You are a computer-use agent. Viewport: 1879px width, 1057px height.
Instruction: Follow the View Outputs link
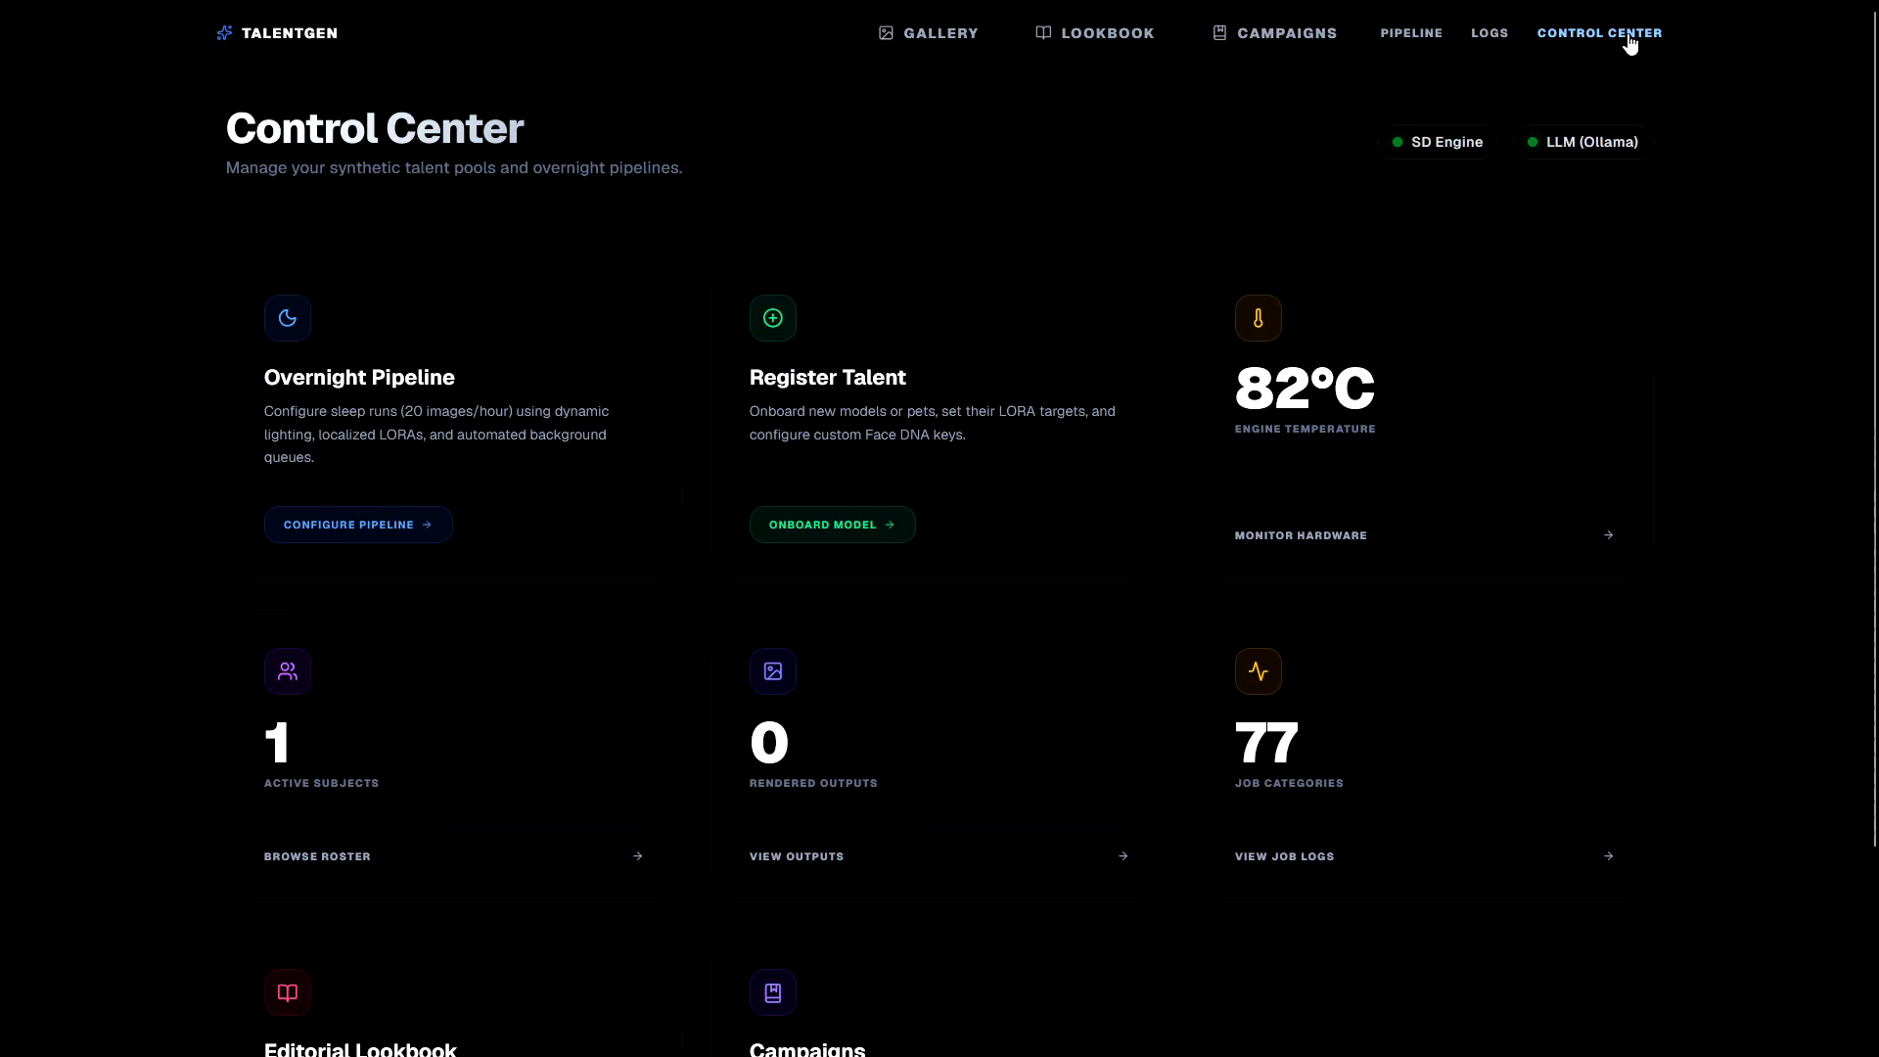[x=939, y=856]
